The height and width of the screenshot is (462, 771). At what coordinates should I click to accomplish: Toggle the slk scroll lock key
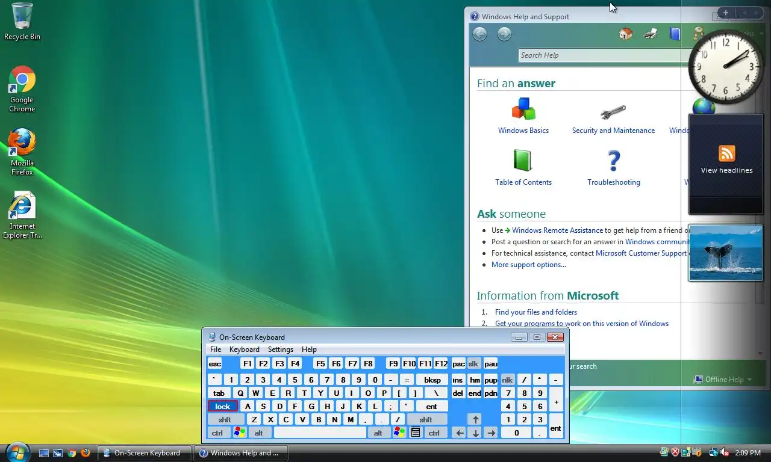pyautogui.click(x=473, y=363)
